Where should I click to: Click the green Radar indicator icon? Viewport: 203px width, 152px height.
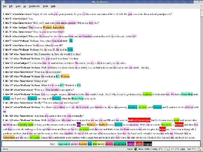135,149
